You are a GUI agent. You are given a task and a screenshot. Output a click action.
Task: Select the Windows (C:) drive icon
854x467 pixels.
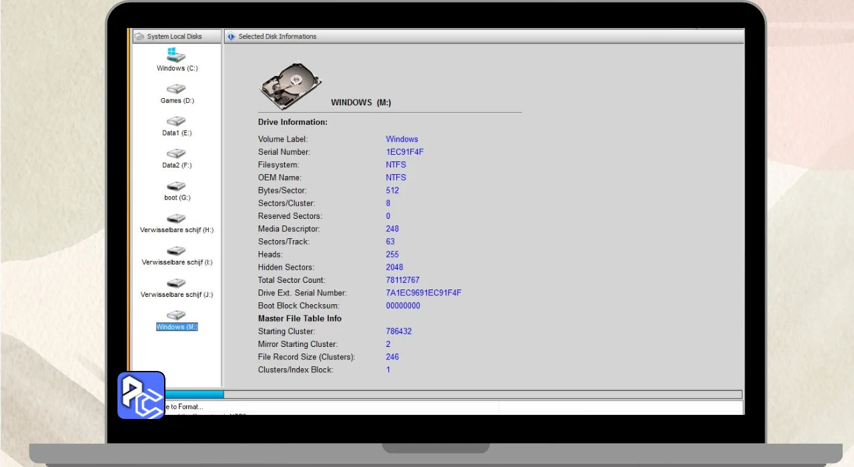176,55
